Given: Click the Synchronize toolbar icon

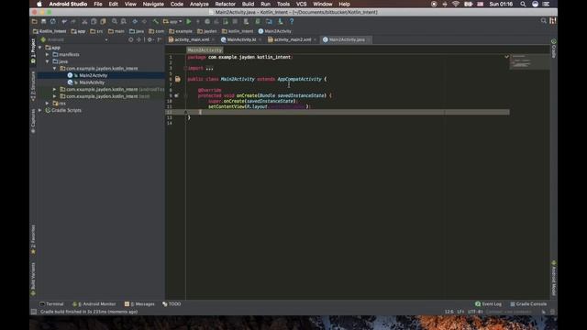Looking at the screenshot, I should click(x=53, y=22).
